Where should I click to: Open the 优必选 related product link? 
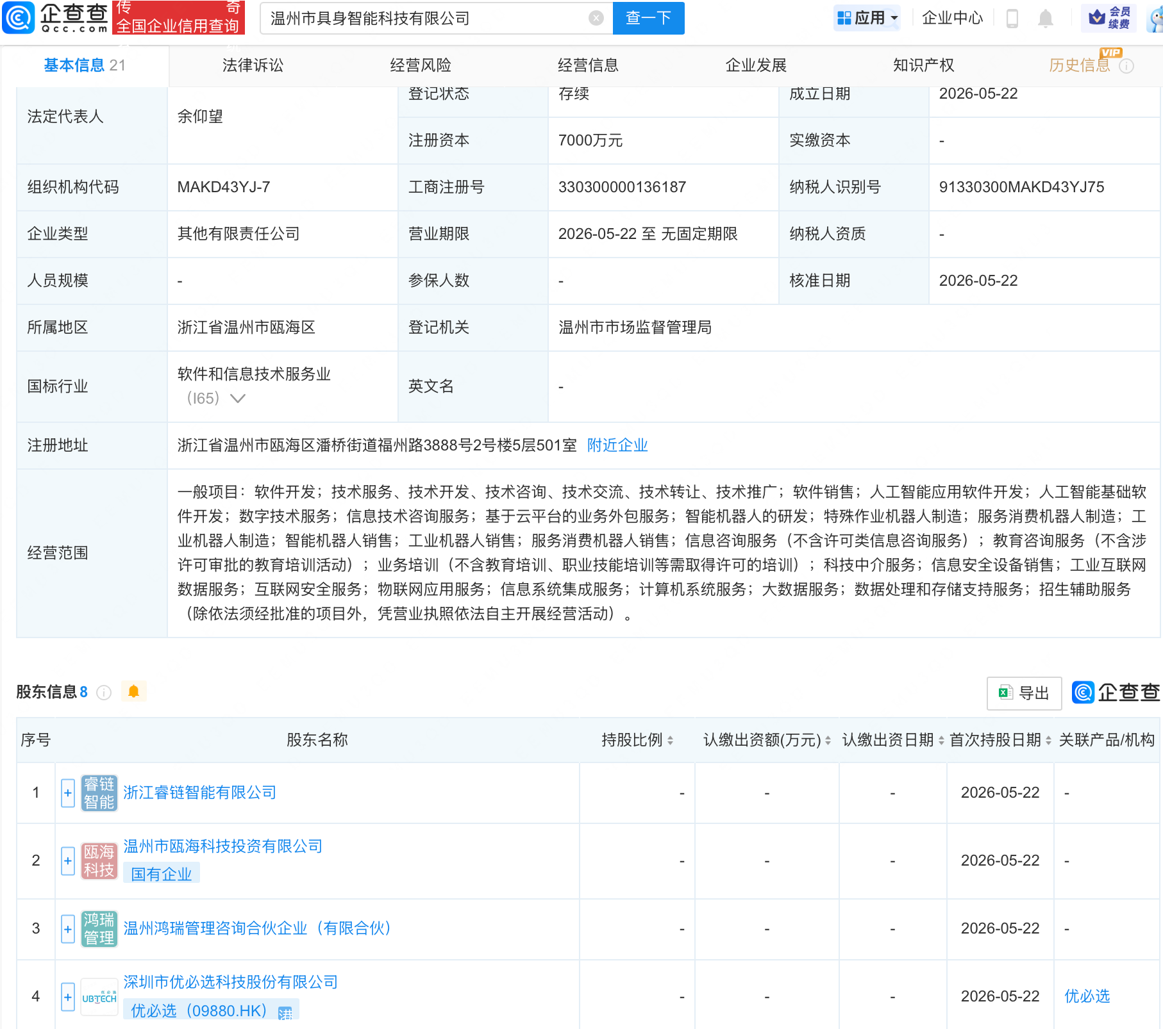(1087, 996)
